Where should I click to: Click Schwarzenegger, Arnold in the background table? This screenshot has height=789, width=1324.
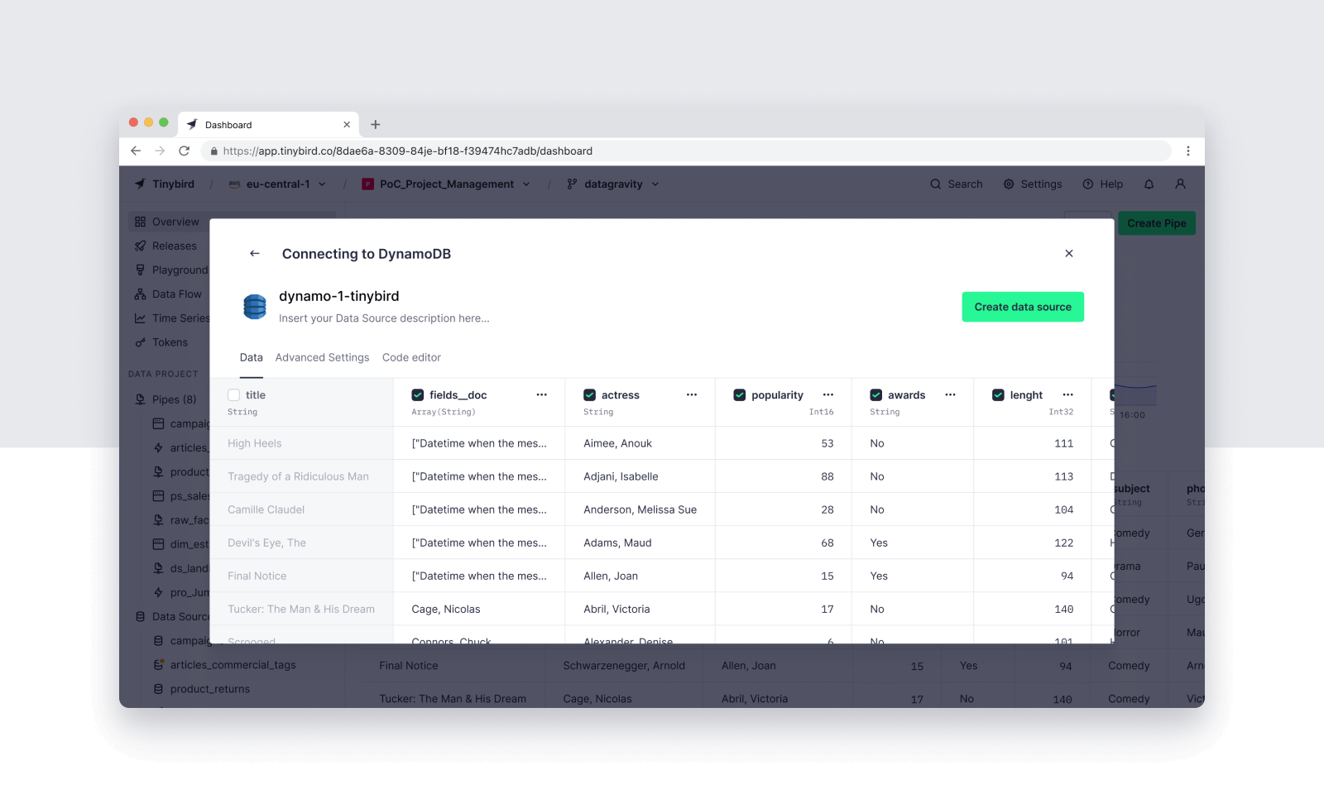click(624, 666)
